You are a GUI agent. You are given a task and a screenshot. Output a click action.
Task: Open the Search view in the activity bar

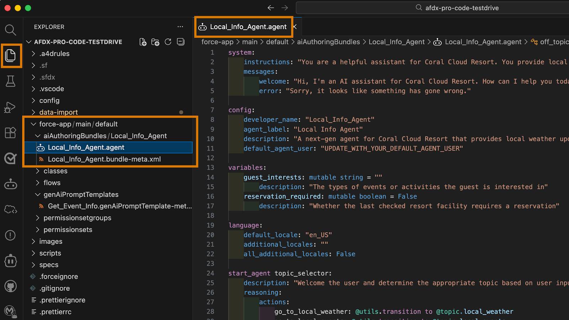(11, 30)
